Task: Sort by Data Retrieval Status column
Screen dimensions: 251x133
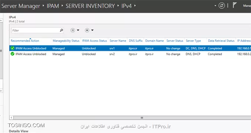Action: click(x=221, y=41)
